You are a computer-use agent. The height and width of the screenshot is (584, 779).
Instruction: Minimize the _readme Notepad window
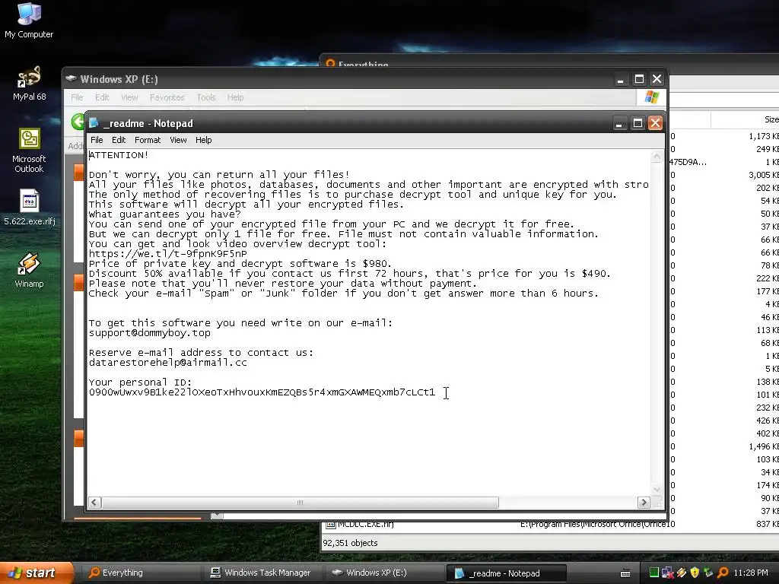(619, 123)
